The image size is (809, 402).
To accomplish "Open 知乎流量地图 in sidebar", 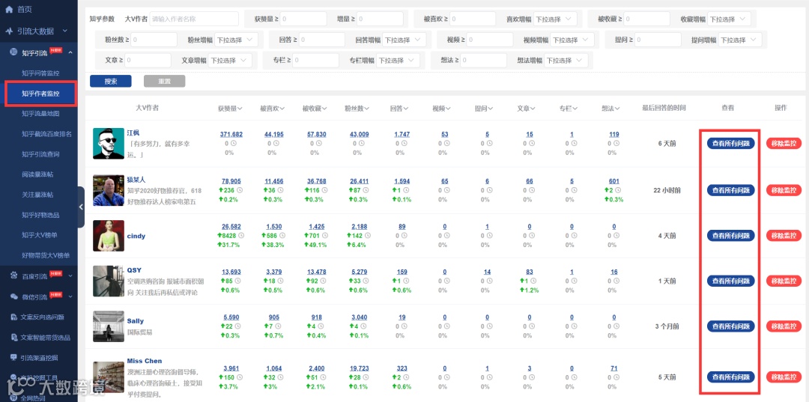I will [40, 114].
